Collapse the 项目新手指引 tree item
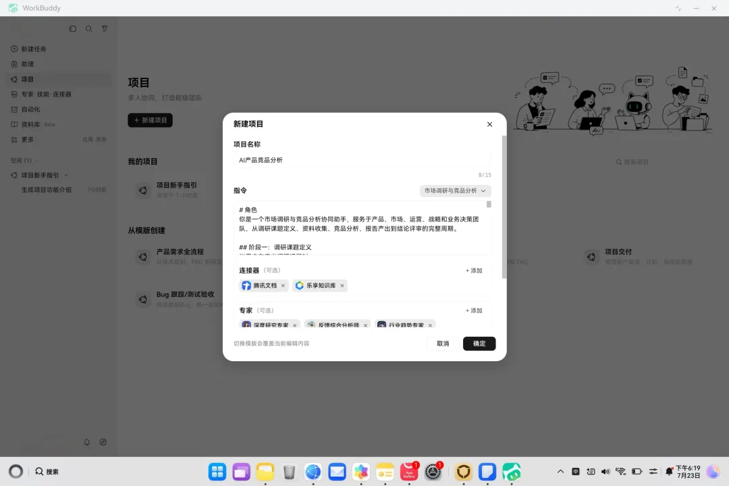729x486 pixels. pos(66,175)
